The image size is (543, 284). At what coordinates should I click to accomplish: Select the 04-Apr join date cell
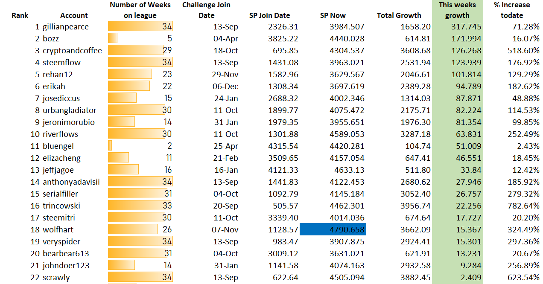[x=225, y=38]
